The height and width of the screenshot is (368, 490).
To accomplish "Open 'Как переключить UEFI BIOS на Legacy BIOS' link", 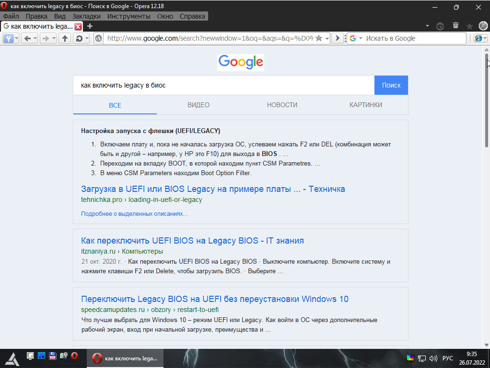I will pos(192,240).
